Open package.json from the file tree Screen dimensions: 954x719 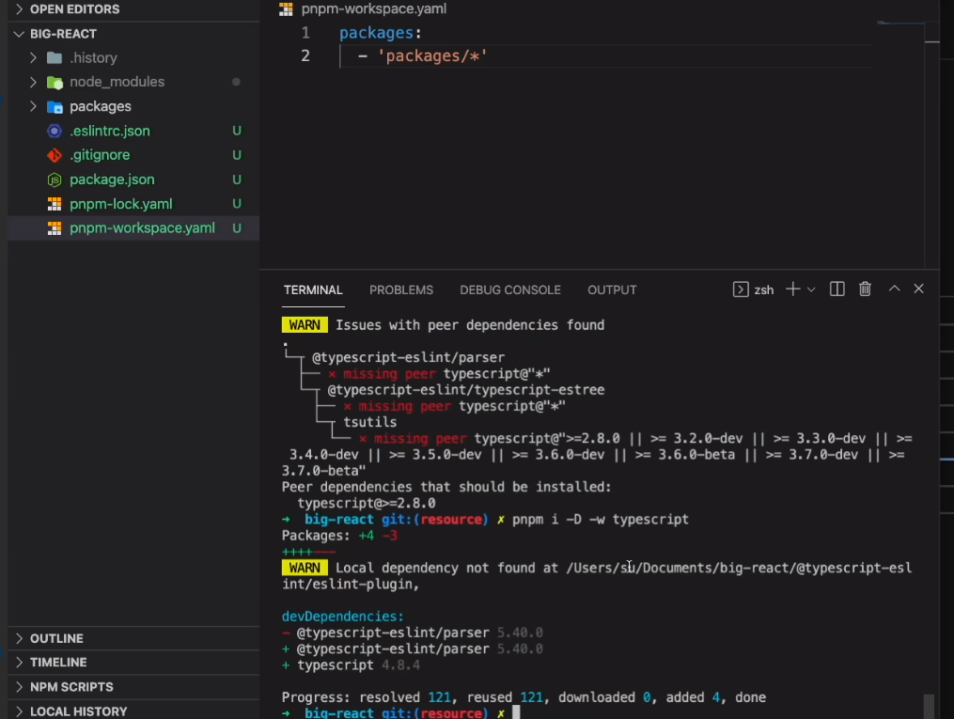tap(112, 180)
